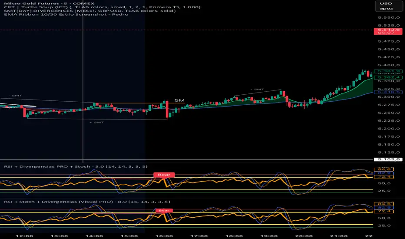Click the 12:00 time axis label
Screen dimensions: 405x239
tap(24, 236)
